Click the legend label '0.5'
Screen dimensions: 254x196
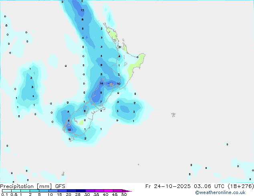(14, 194)
